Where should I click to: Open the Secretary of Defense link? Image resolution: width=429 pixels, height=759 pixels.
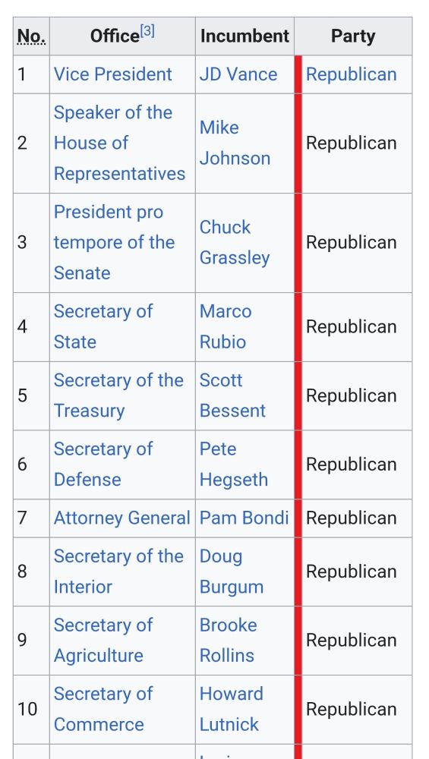(x=103, y=465)
